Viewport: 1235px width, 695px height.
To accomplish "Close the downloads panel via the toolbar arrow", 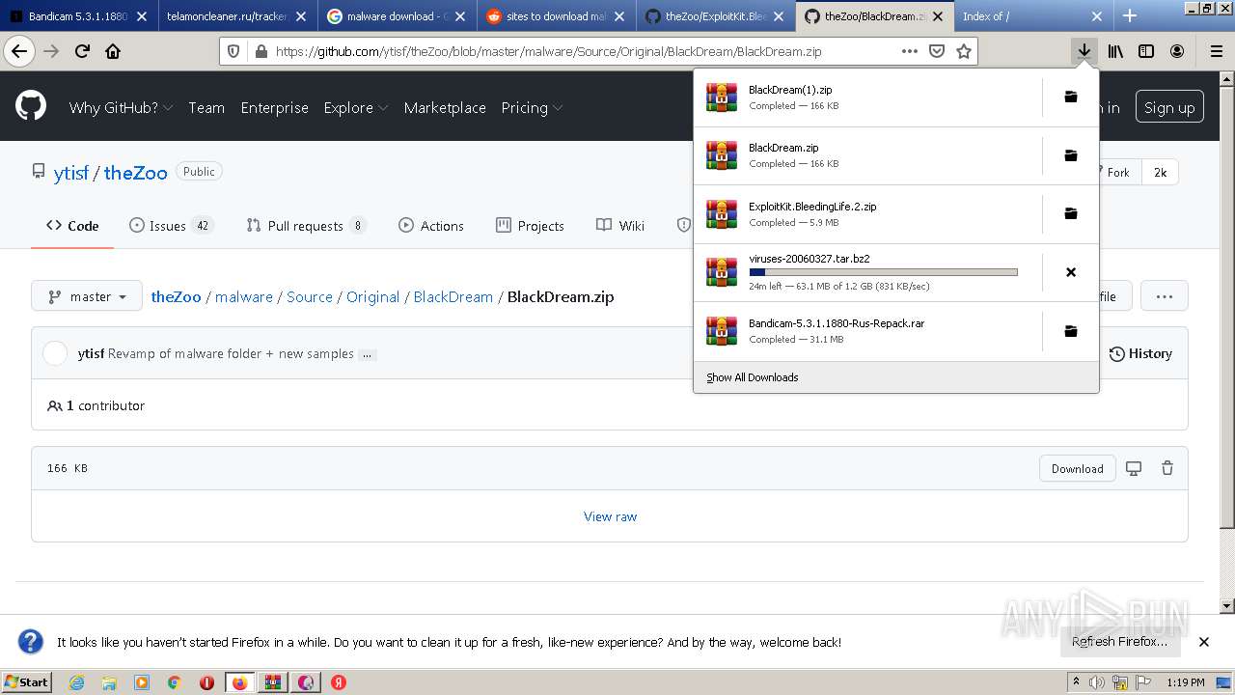I will [x=1084, y=51].
